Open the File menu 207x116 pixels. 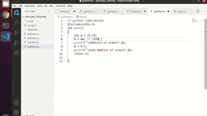click(15, 6)
